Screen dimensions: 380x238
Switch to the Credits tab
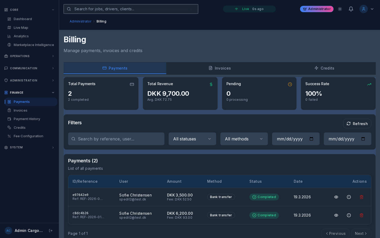click(x=324, y=68)
